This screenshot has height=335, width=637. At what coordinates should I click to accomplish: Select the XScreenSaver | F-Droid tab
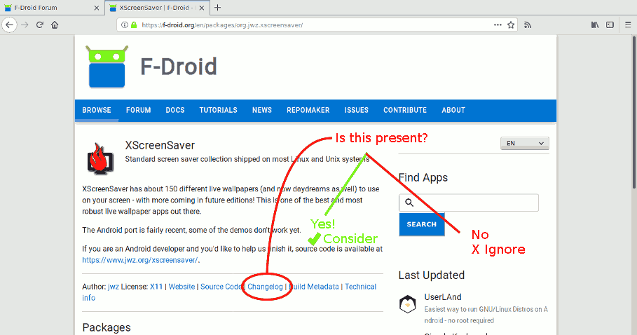point(157,8)
